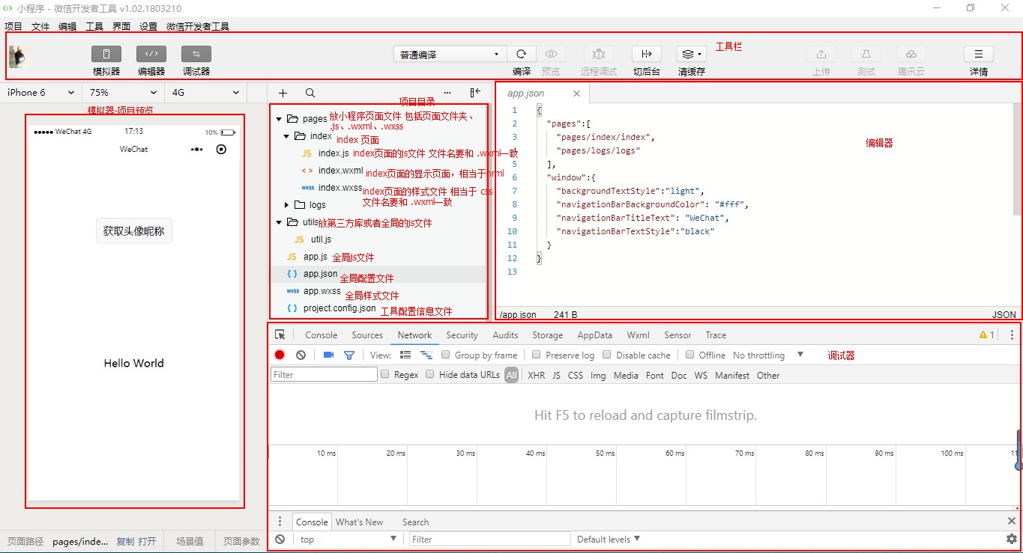Toggle the capture screenshots camera icon
This screenshot has width=1023, height=553.
[328, 355]
